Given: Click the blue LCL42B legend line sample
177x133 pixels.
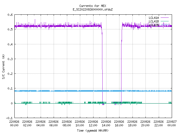Looking at the screenshot, I should (165, 25).
